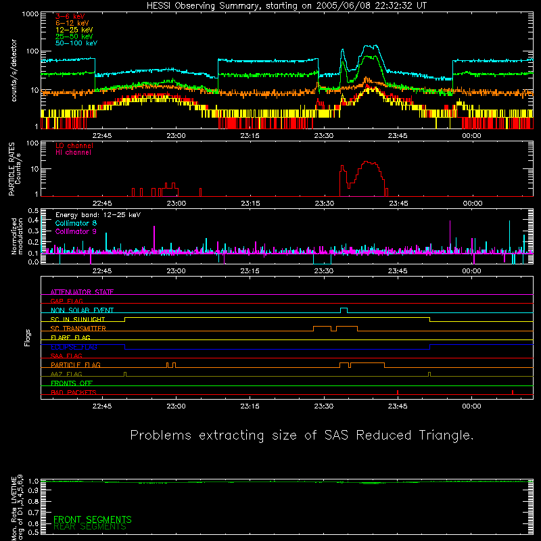Click the '23:45' tick under the modulation plot
The width and height of the screenshot is (541, 541).
398,271
